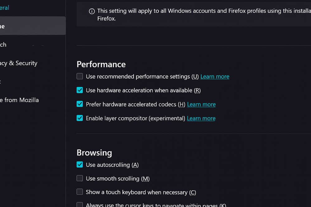Enable Use smooth scrolling

click(80, 178)
